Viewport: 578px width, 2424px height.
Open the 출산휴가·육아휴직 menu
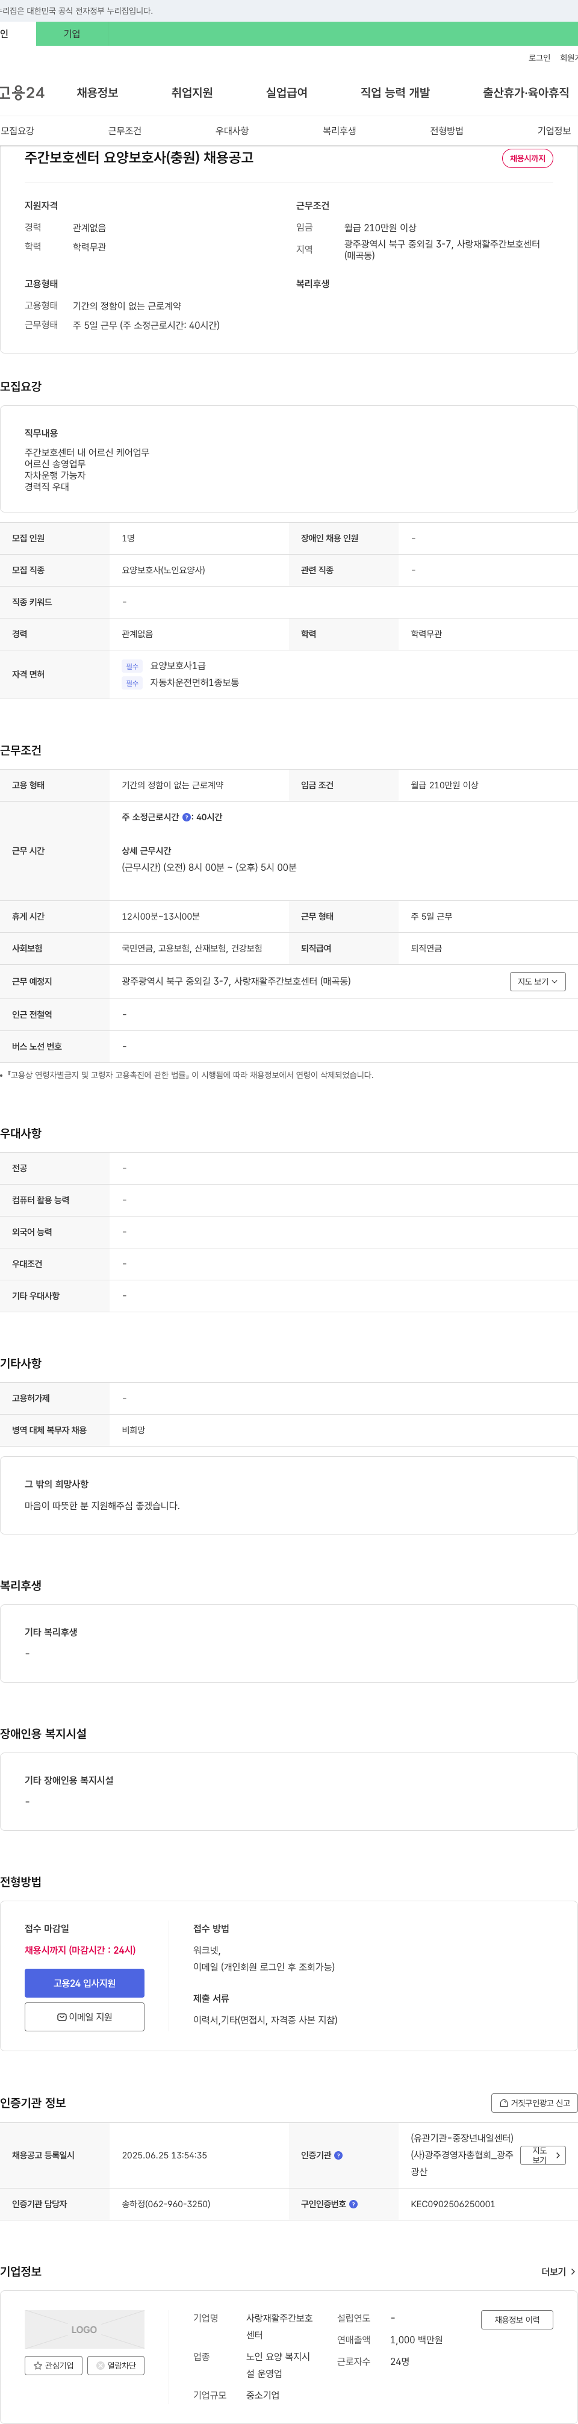(525, 92)
